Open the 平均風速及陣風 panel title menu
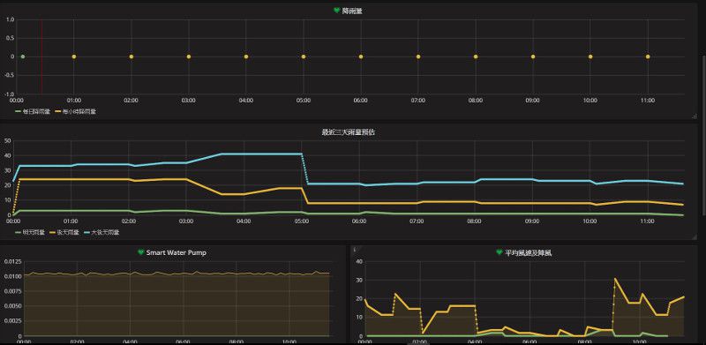 pos(528,253)
